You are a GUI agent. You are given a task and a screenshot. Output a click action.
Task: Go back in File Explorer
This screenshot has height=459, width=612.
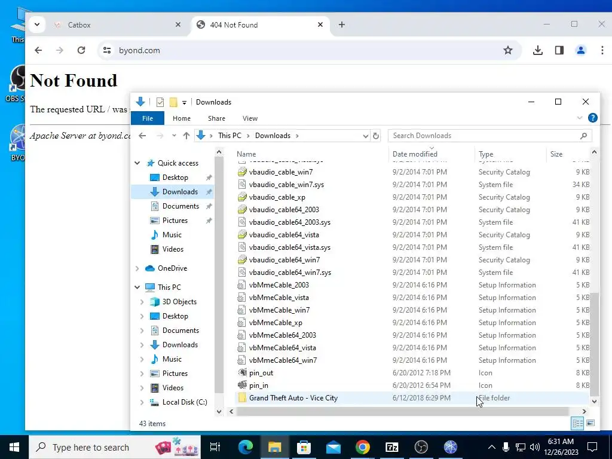tap(142, 136)
